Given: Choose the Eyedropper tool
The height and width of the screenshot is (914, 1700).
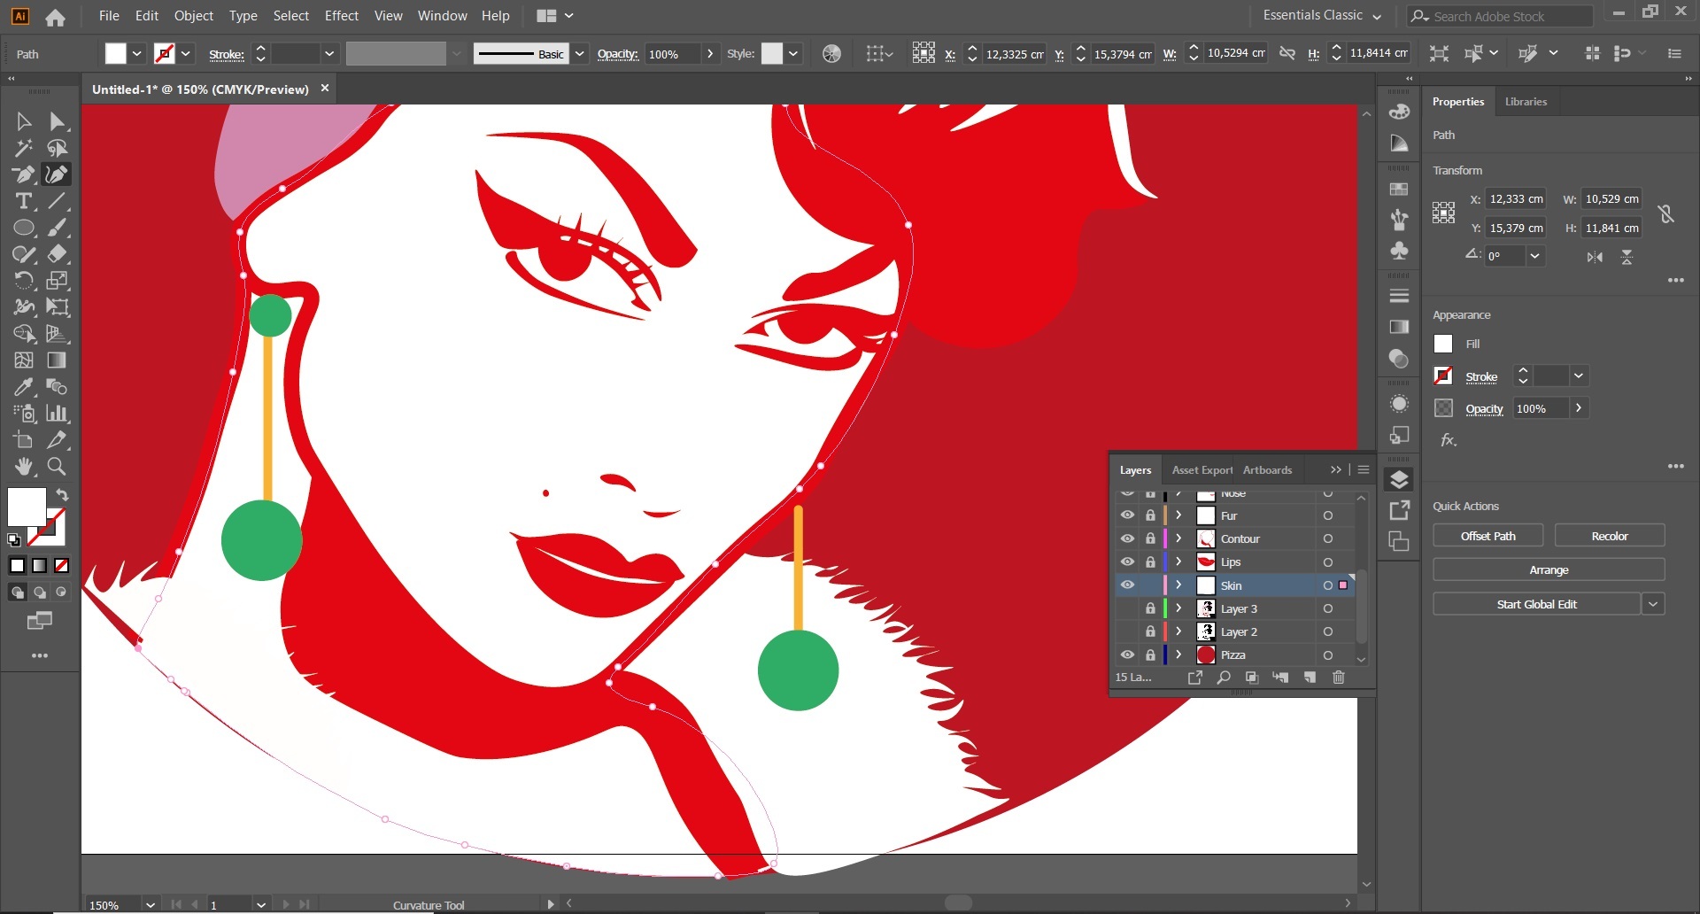Looking at the screenshot, I should click(x=24, y=387).
